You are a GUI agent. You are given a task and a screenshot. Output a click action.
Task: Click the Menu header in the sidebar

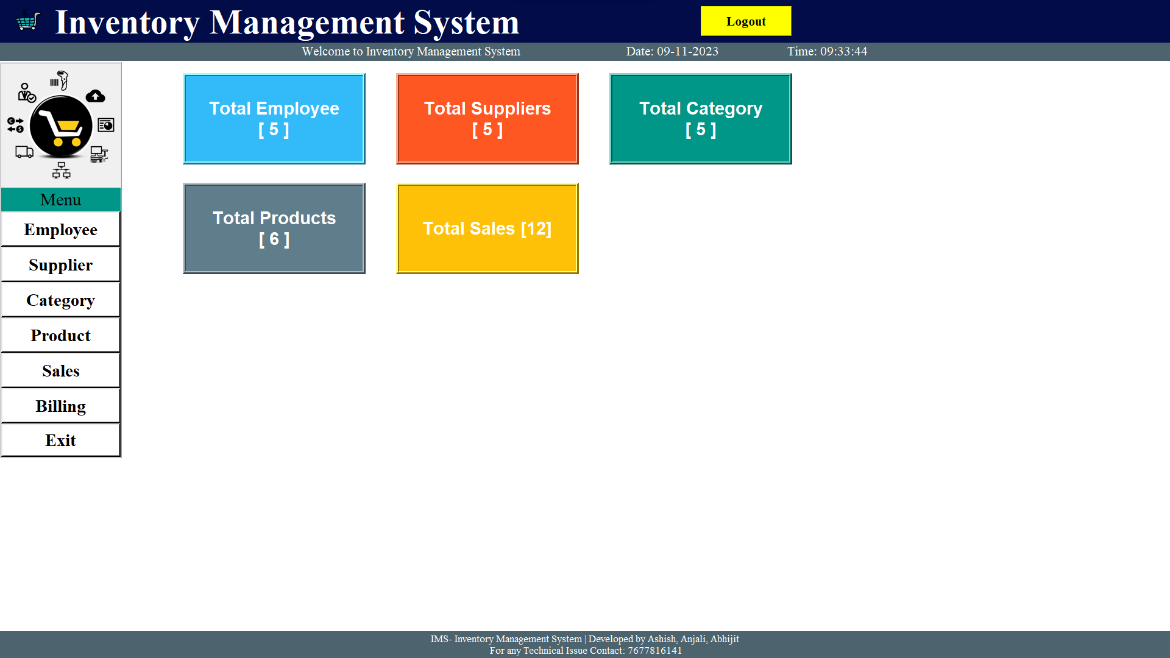(60, 199)
